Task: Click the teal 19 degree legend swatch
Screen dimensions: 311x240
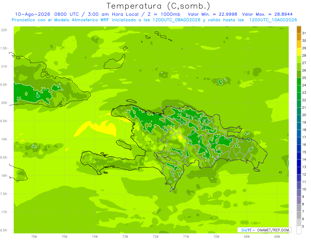Action: point(299,119)
